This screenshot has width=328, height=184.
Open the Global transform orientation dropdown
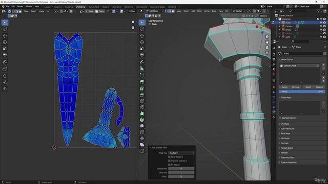(x=238, y=11)
